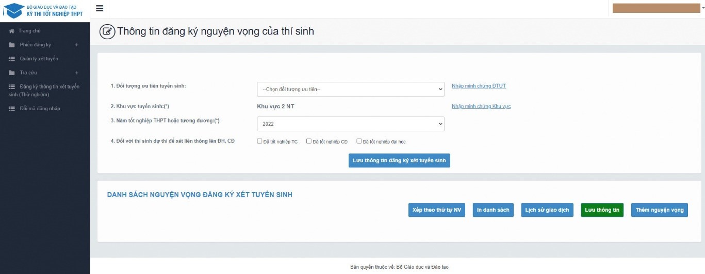Viewport: 705px width, 274px height.
Task: Click the home icon beside Trang chủ
Action: (12, 31)
